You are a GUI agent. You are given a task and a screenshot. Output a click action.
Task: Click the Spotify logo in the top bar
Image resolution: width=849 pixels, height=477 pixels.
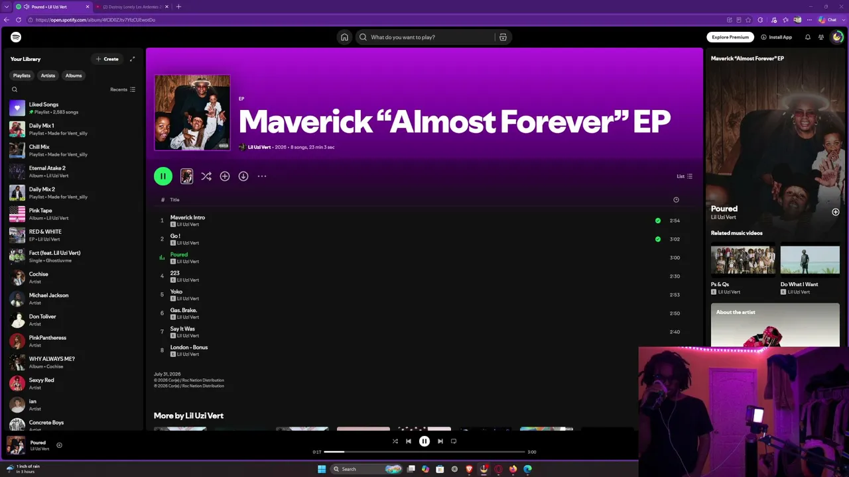[16, 37]
